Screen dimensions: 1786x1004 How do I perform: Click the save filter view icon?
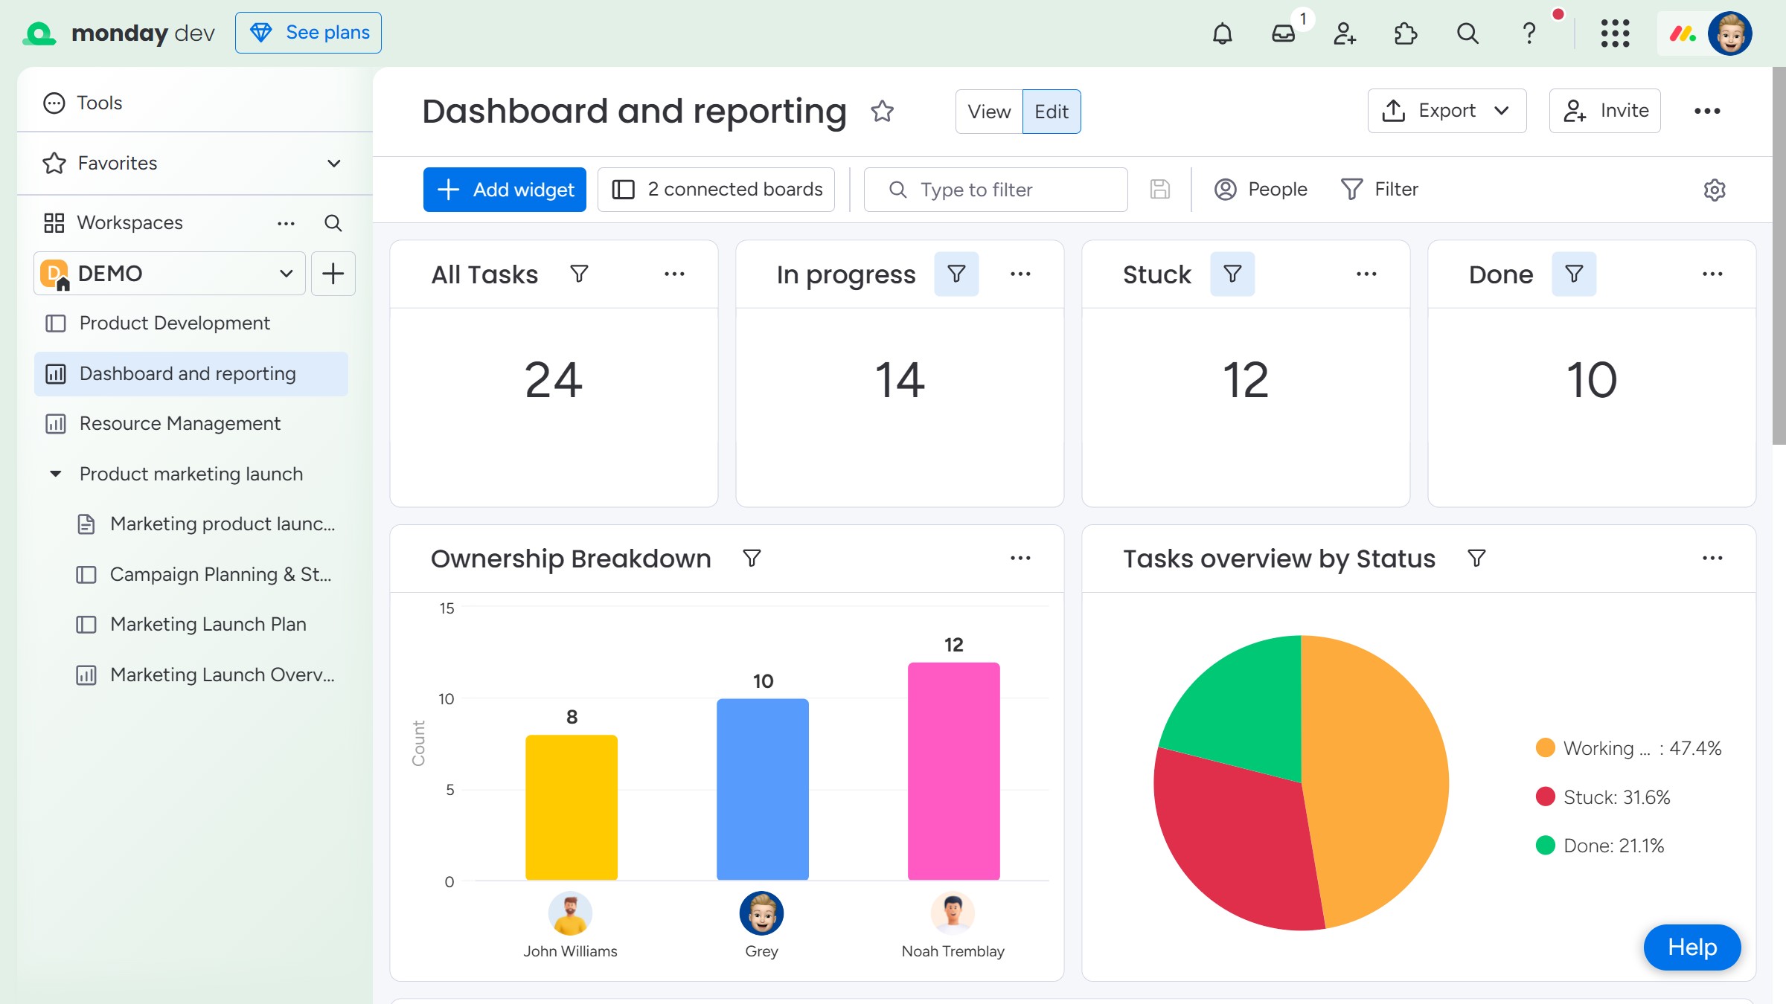click(x=1159, y=190)
